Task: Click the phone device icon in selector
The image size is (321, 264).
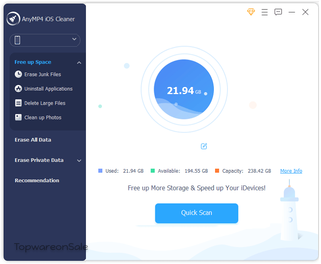Action: pos(17,40)
